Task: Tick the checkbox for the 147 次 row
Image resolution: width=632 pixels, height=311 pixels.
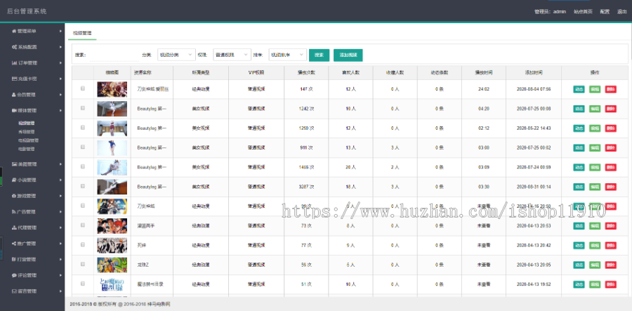Action: (83, 88)
